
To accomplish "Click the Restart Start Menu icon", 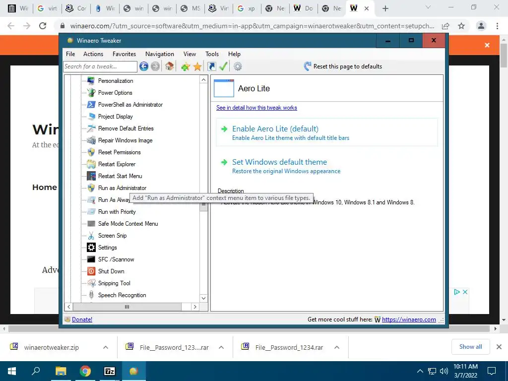I will (x=91, y=176).
